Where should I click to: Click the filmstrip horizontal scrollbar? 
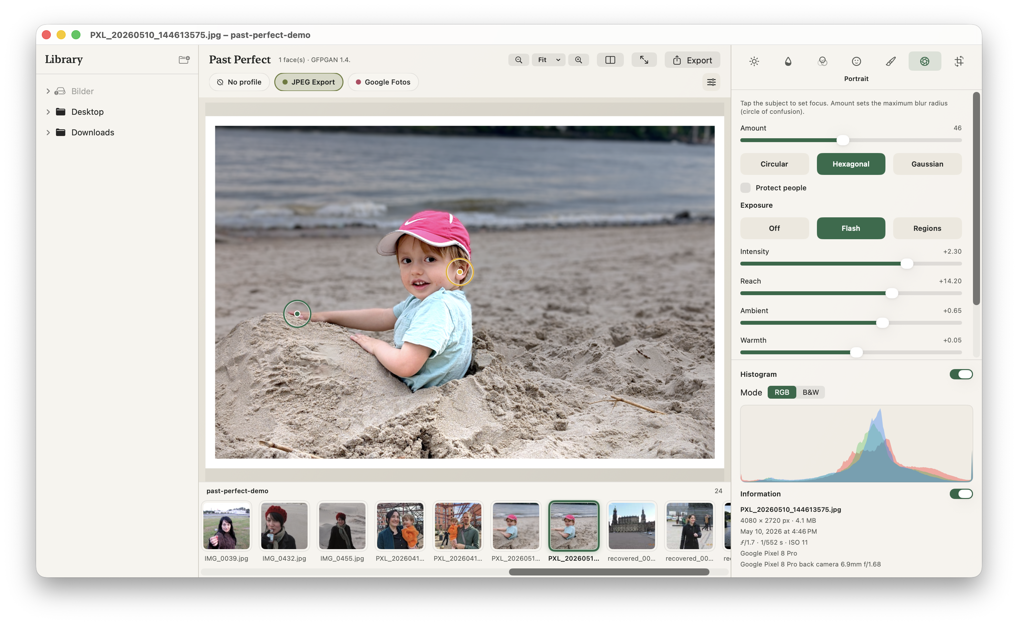coord(609,572)
